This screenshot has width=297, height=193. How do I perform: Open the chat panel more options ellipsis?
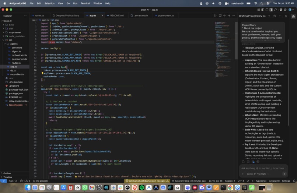click(280, 16)
